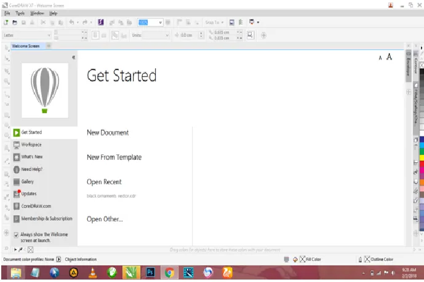This screenshot has height=282, width=424.
Task: Open the Welcome Screen toolbar icon
Action: 232,22
